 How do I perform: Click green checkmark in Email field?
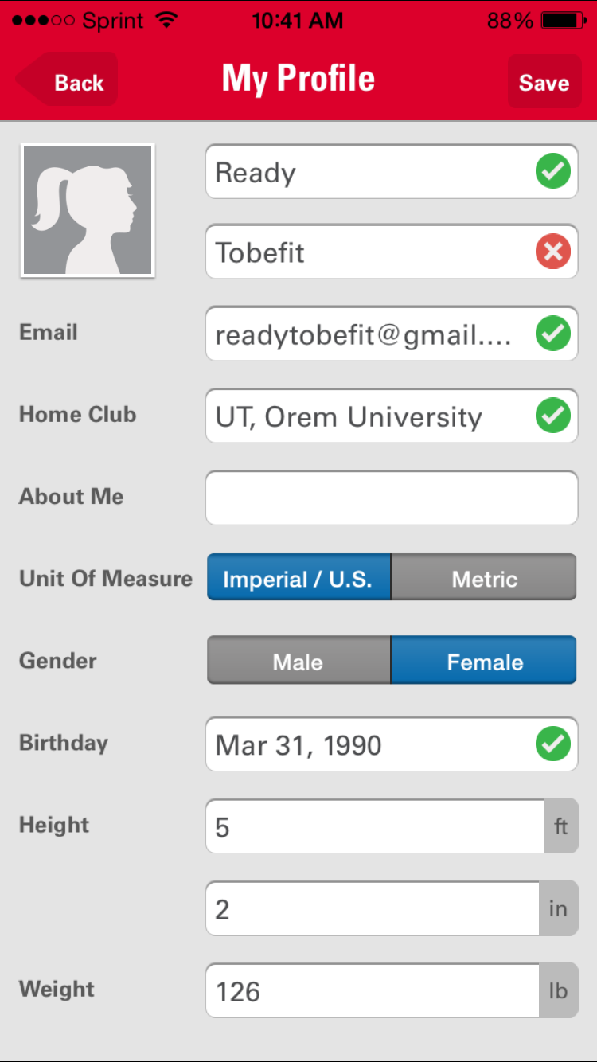click(553, 334)
